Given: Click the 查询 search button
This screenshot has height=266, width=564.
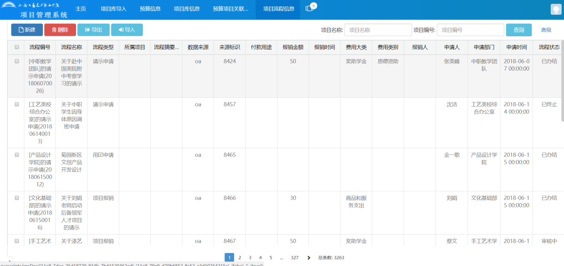Looking at the screenshot, I should [519, 30].
